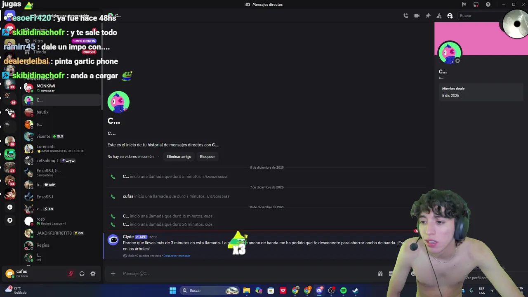The height and width of the screenshot is (297, 528).
Task: Open File Explorer from taskbar
Action: [247, 290]
